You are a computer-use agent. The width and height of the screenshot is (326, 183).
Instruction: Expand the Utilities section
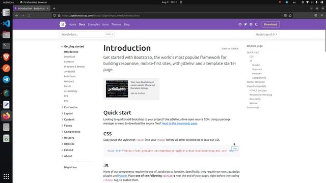pos(68,144)
